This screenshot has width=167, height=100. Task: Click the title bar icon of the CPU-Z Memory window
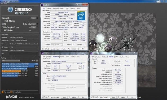(x=91, y=53)
